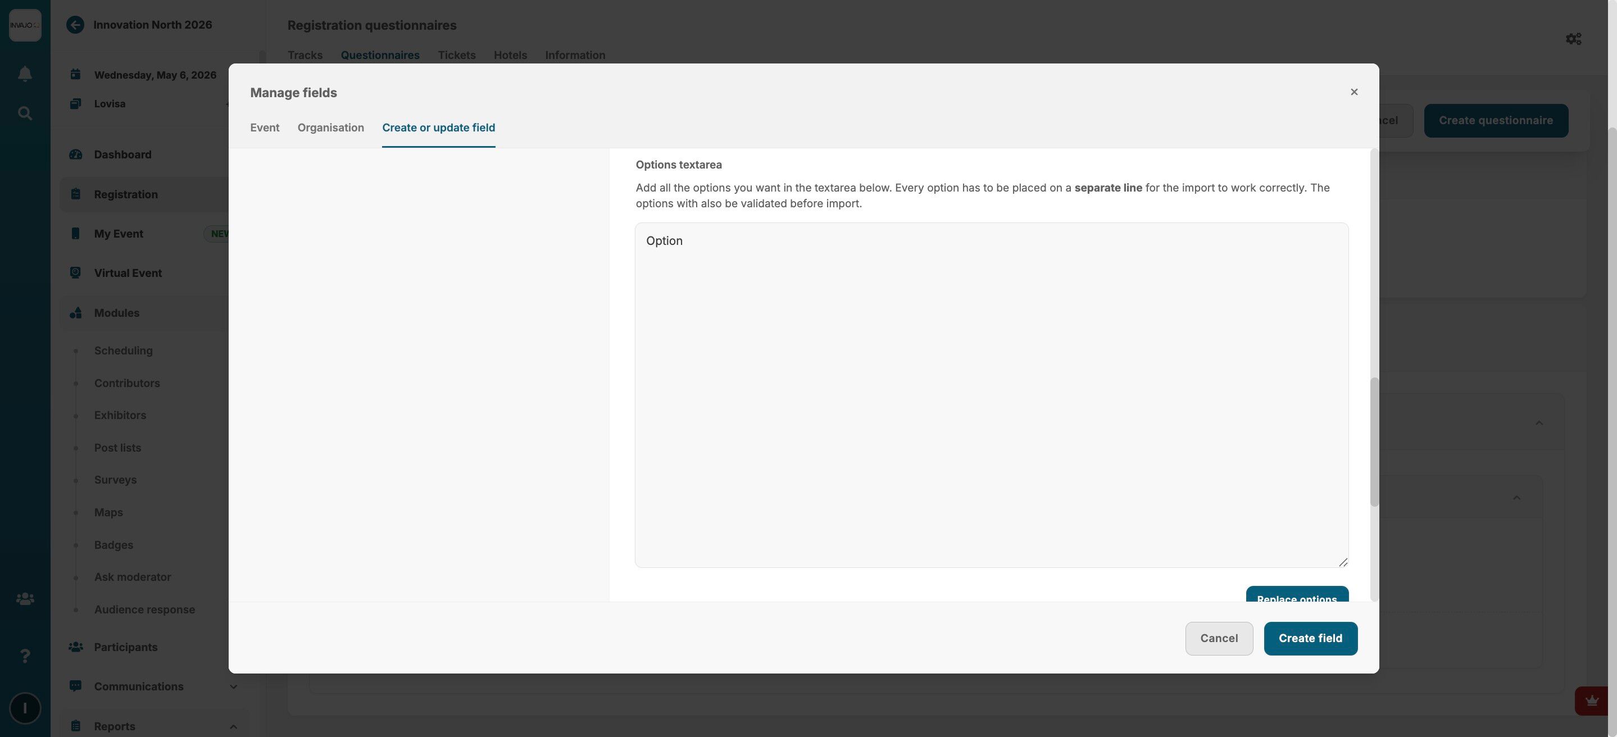Click the red crown icon at bottom right
Viewport: 1617px width, 737px height.
pos(1591,700)
